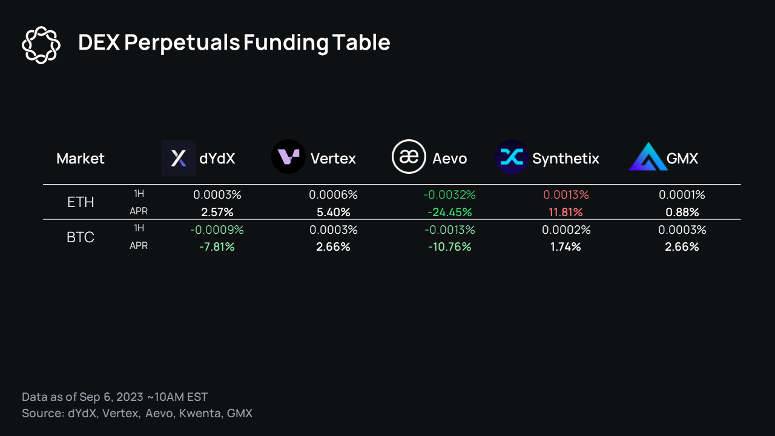This screenshot has width=775, height=436.
Task: Click the Data as of Sep 6 text
Action: coord(114,397)
